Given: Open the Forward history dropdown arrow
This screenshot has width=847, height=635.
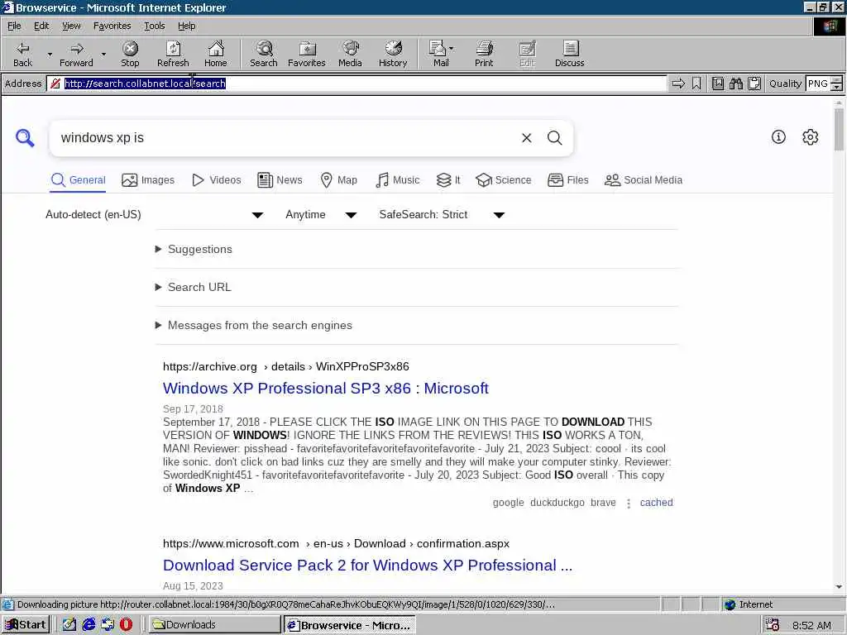Looking at the screenshot, I should (103, 54).
